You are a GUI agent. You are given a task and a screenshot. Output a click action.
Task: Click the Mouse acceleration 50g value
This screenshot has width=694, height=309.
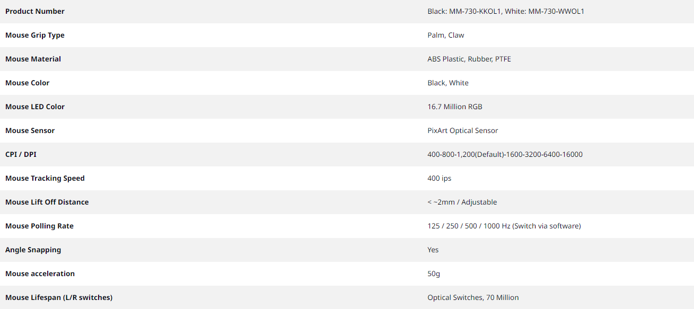coord(434,273)
